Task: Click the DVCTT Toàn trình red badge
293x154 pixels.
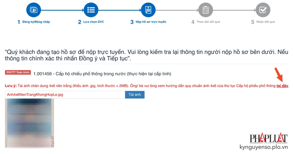Action: point(18,73)
